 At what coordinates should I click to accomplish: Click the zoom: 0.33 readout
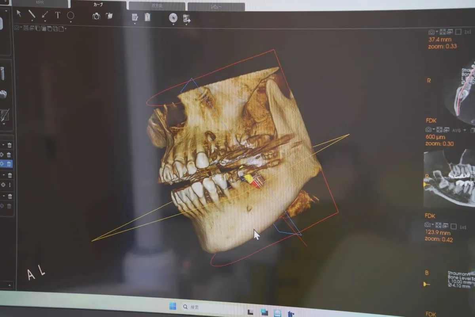442,46
